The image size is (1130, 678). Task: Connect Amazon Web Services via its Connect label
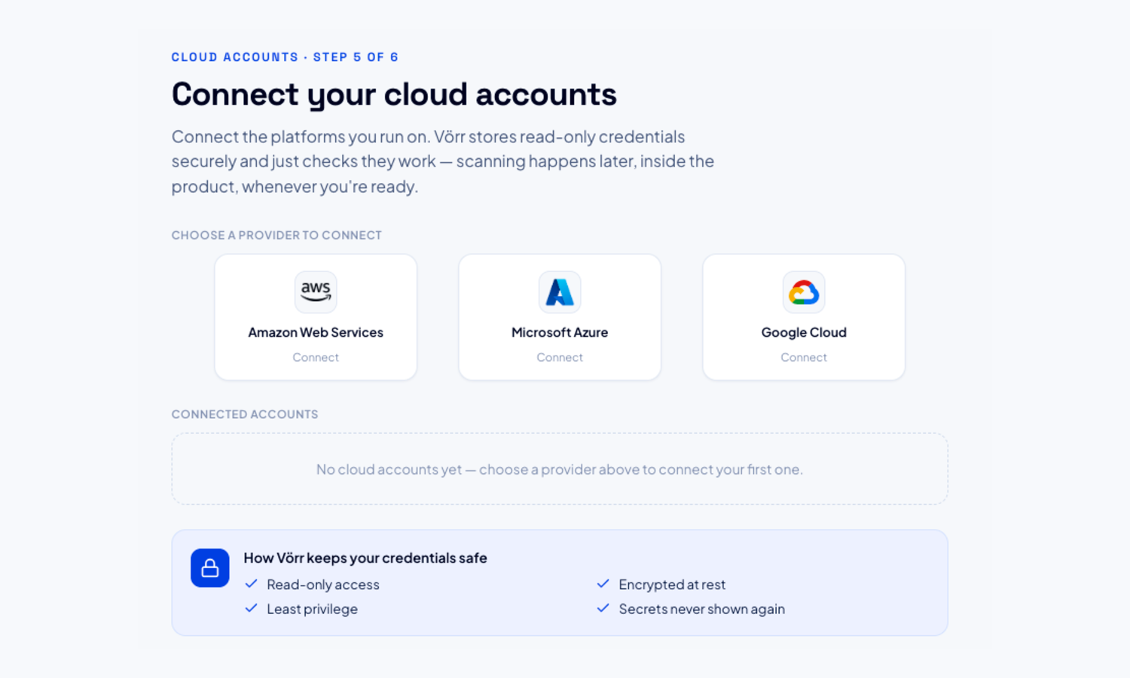[316, 357]
